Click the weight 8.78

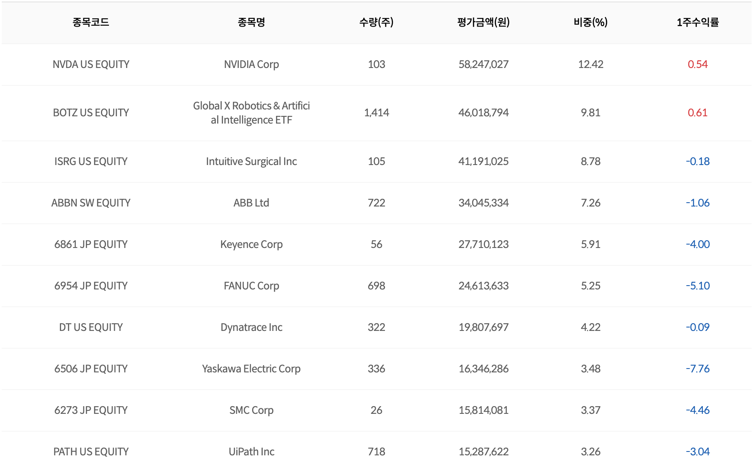point(590,161)
